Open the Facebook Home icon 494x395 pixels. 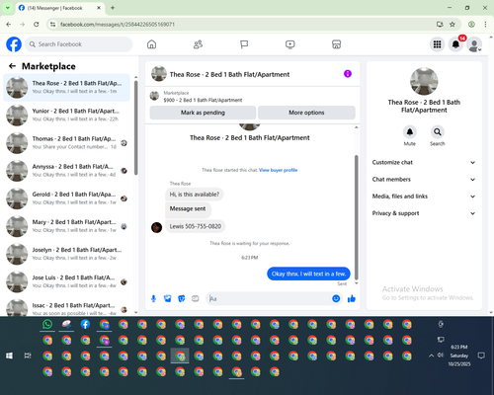tap(151, 44)
